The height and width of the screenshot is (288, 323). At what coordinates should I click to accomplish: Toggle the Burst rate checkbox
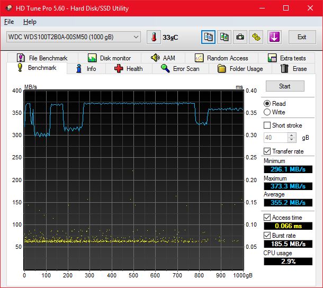point(267,235)
